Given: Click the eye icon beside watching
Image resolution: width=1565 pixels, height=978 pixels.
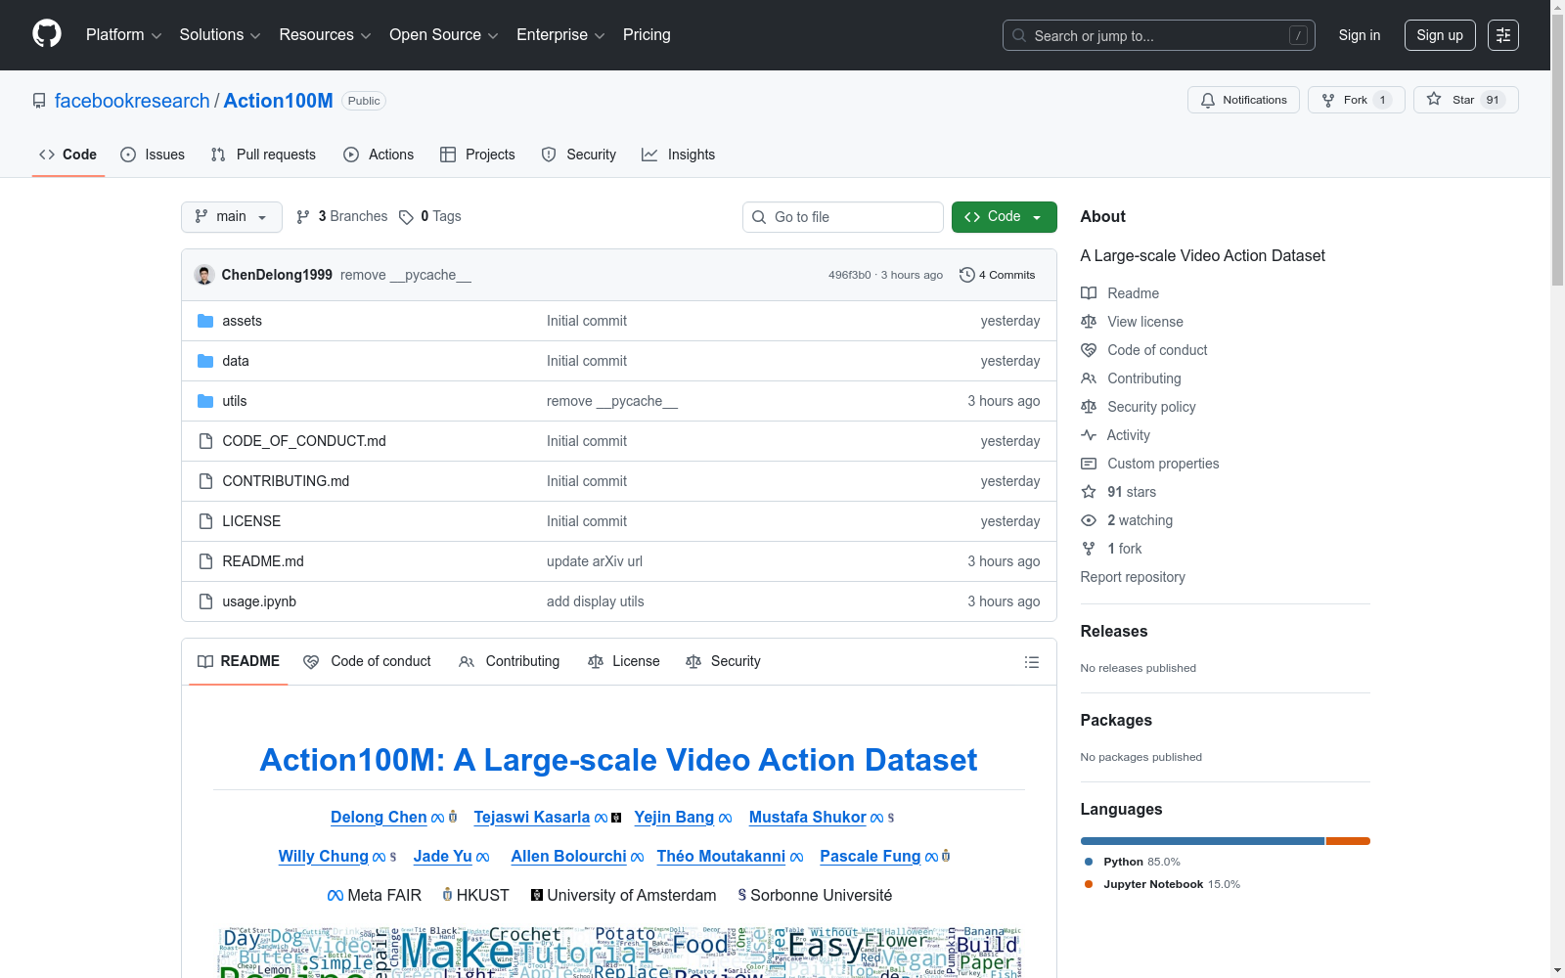Looking at the screenshot, I should [x=1089, y=520].
